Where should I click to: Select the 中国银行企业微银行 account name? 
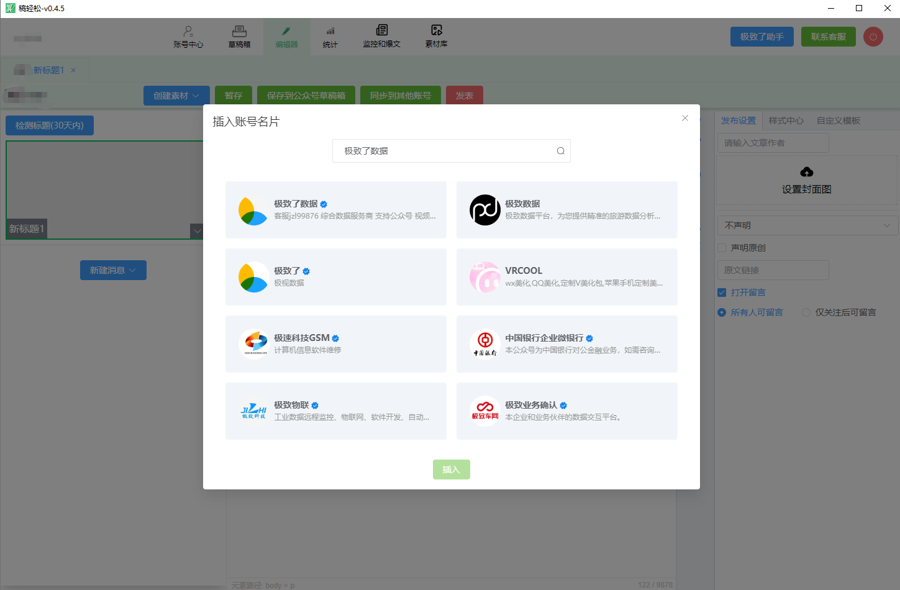point(544,338)
